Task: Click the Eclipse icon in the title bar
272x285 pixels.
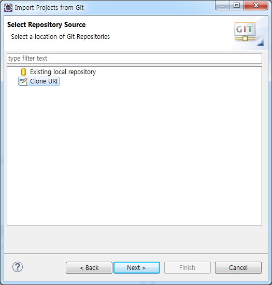Action: pos(8,8)
